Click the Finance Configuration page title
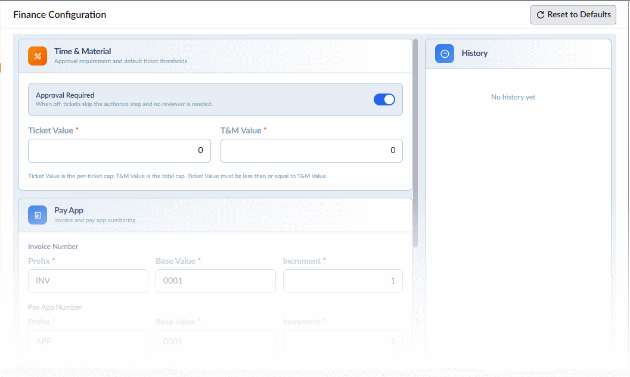630x377 pixels. 60,15
